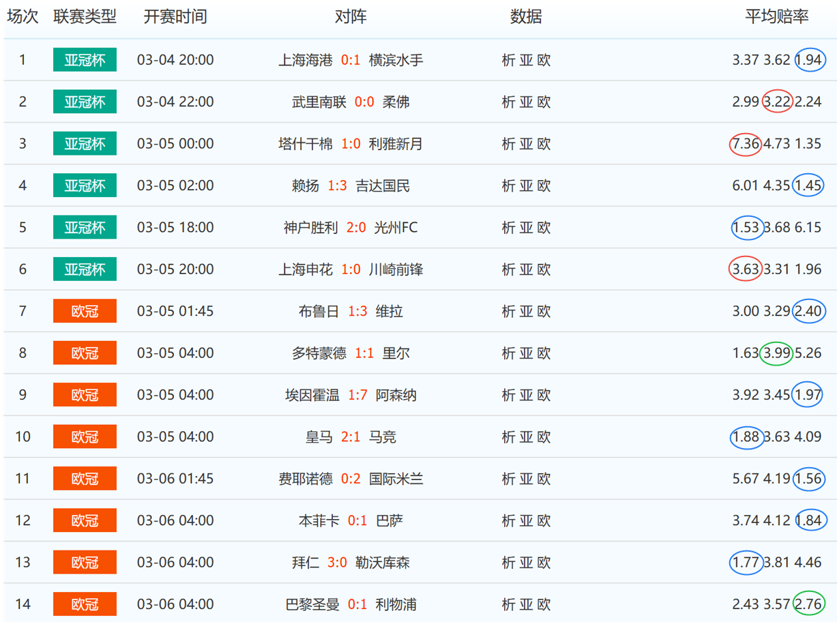Click team name 利物浦

396,604
